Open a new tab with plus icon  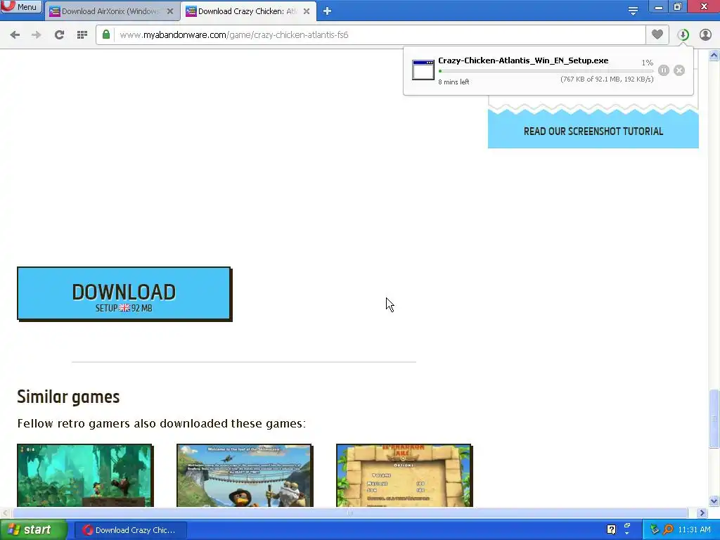pos(327,11)
